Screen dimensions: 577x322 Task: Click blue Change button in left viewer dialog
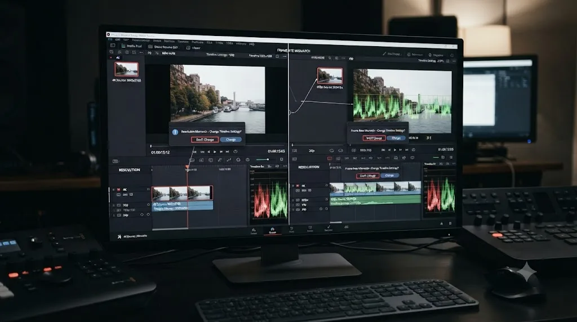(x=230, y=140)
